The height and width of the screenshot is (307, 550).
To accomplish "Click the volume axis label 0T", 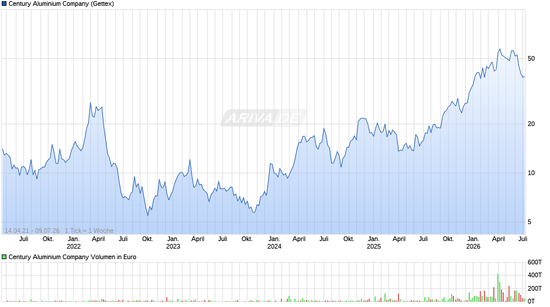I will [531, 301].
